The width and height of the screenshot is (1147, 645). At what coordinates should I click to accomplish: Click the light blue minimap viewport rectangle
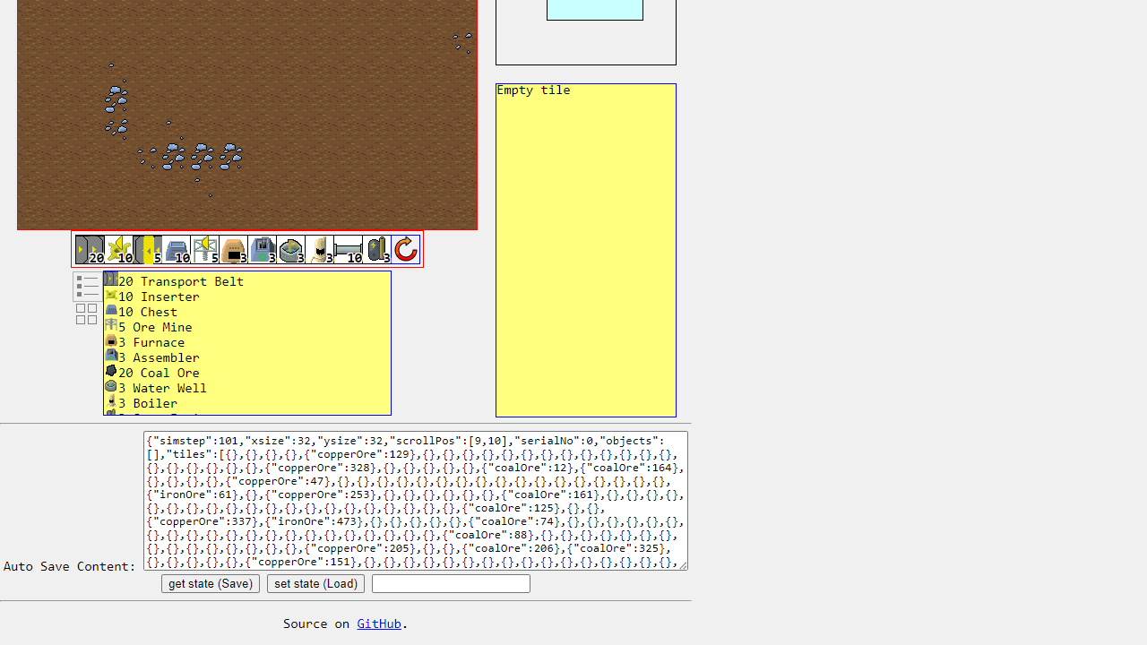coord(595,9)
